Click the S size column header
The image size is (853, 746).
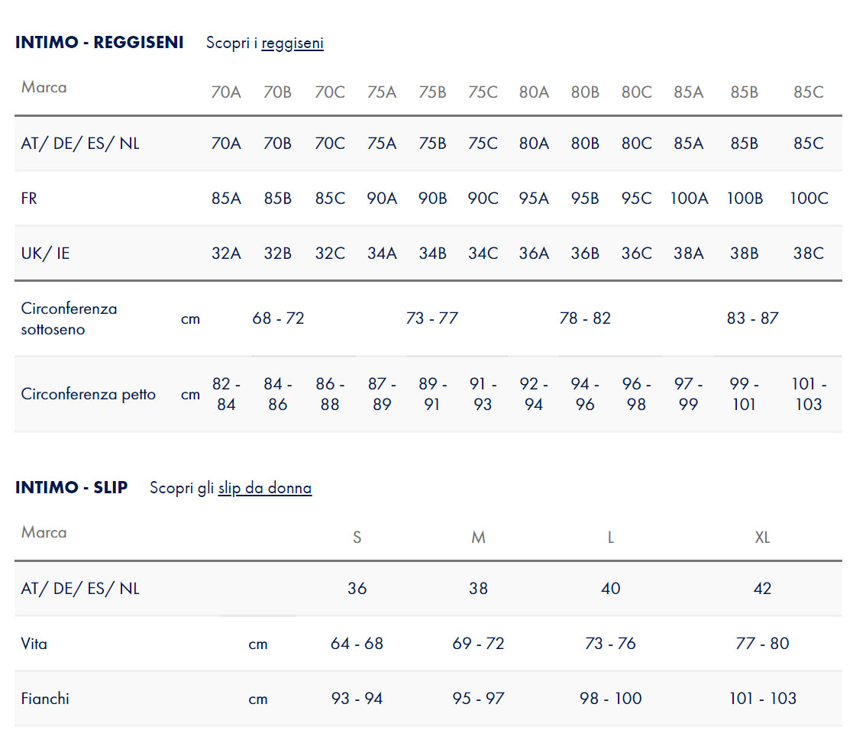click(x=357, y=538)
